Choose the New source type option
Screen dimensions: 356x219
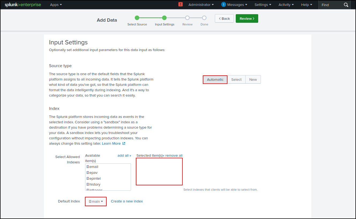pyautogui.click(x=253, y=79)
